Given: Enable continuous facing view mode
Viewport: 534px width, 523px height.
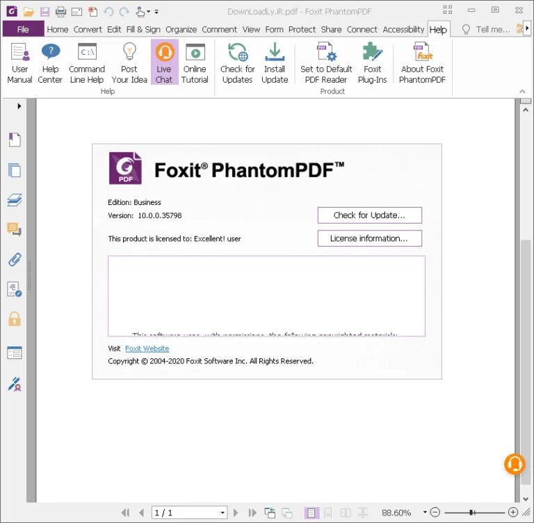Looking at the screenshot, I should click(x=363, y=513).
